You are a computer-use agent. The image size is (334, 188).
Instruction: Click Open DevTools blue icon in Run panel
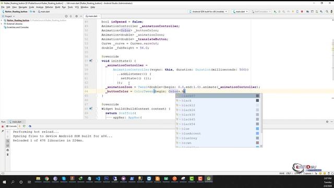30,126
